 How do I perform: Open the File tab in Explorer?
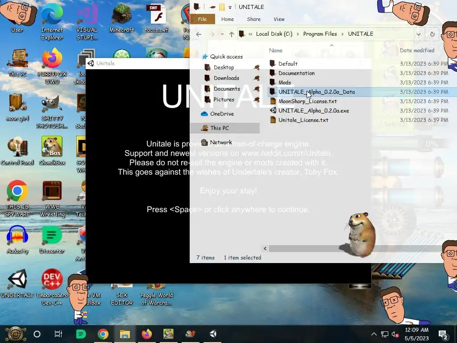[202, 19]
